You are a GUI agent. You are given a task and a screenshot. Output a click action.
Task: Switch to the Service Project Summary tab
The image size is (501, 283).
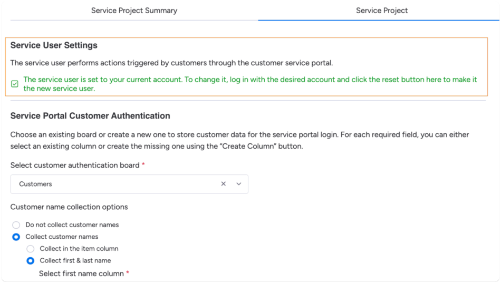pos(134,11)
